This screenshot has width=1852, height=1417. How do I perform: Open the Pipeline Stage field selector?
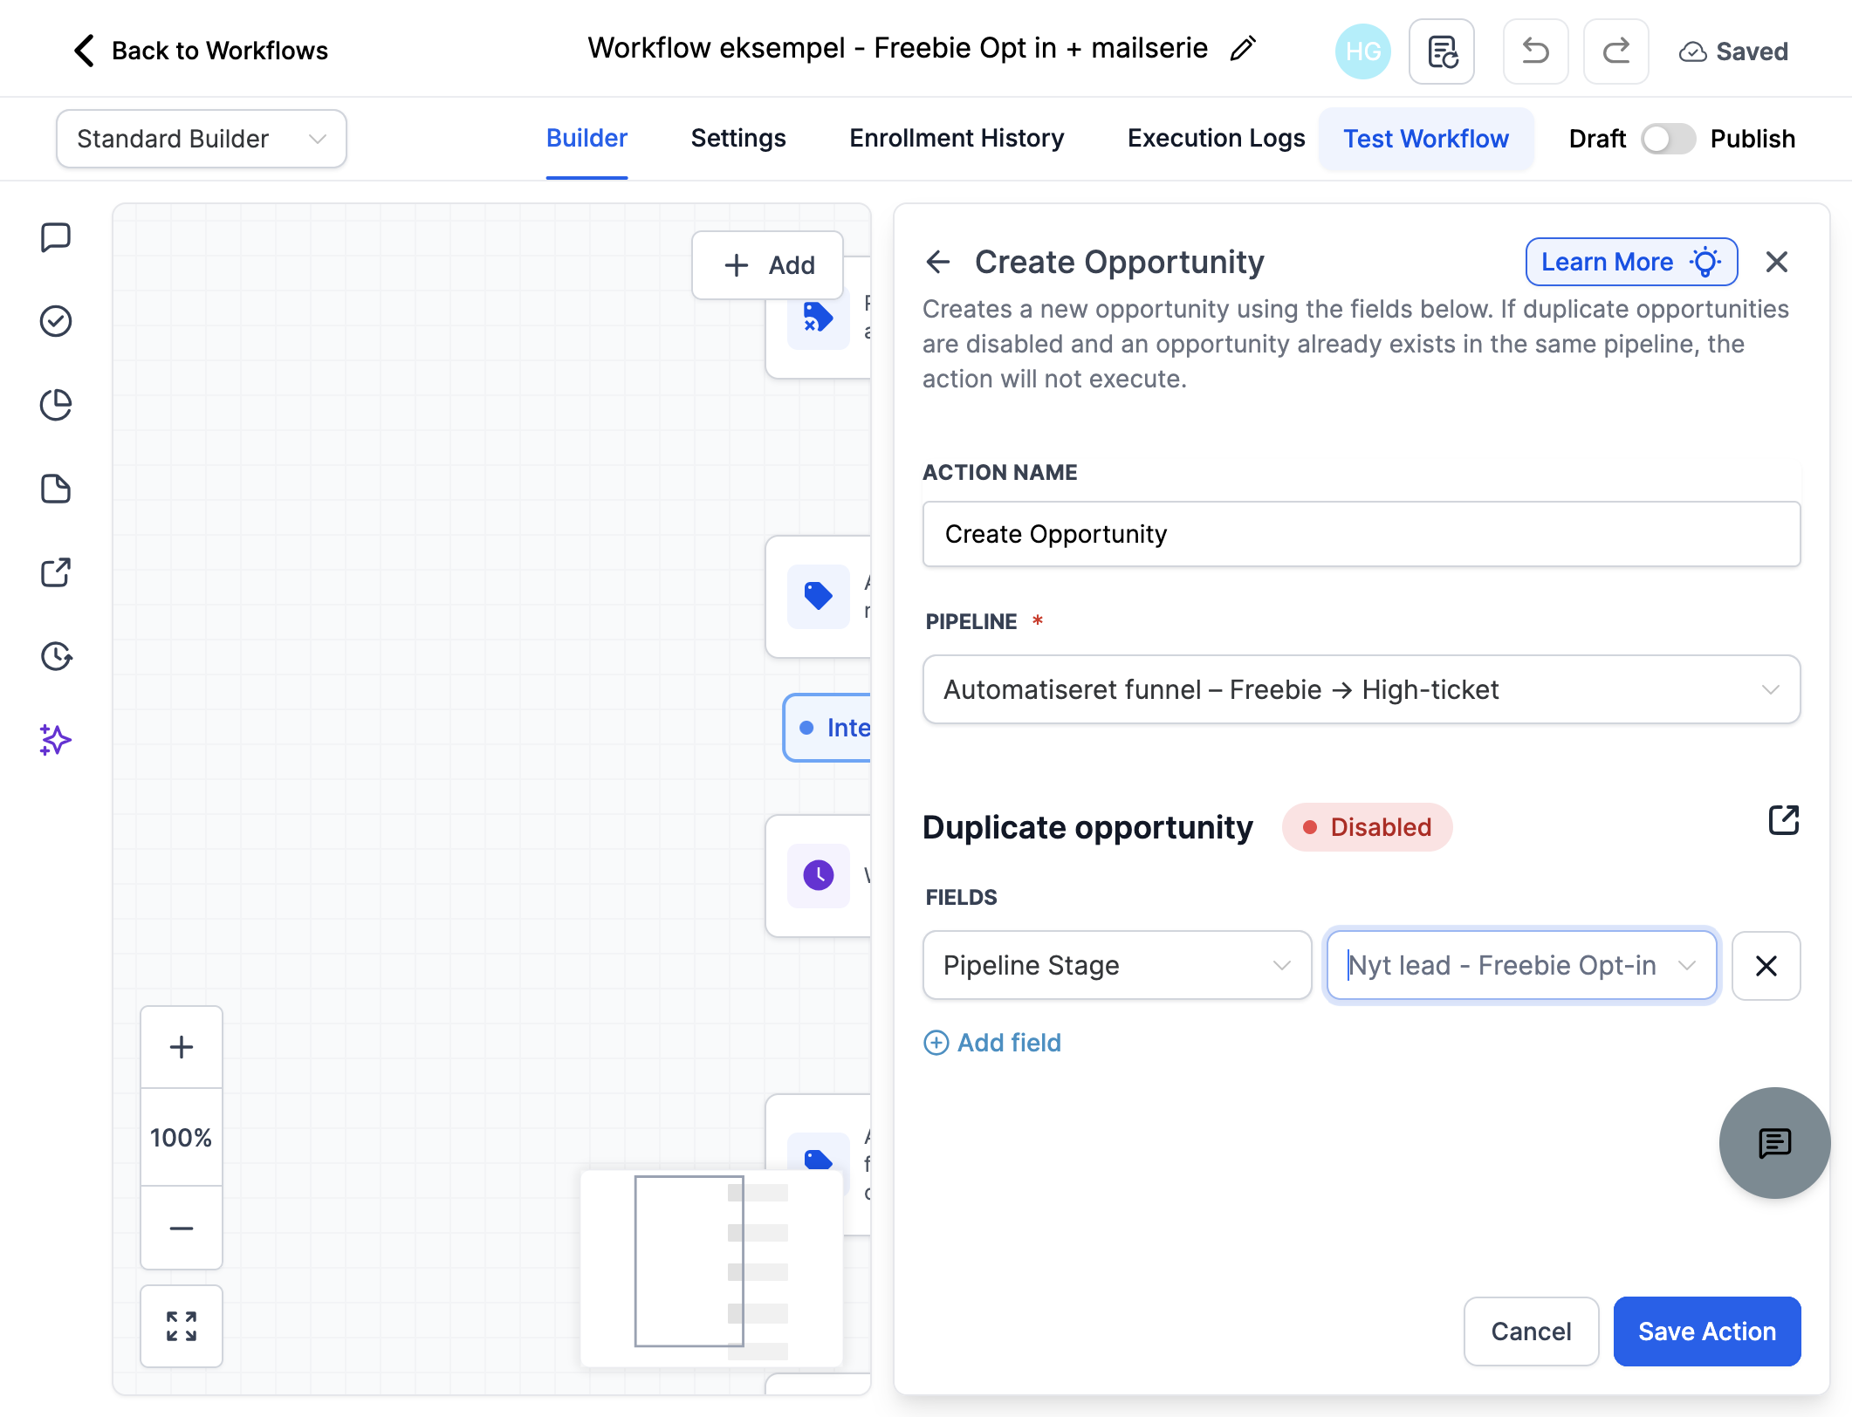1117,966
